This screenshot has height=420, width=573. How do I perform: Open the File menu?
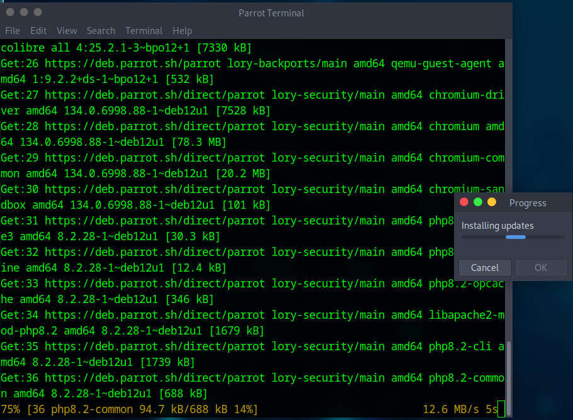[13, 30]
